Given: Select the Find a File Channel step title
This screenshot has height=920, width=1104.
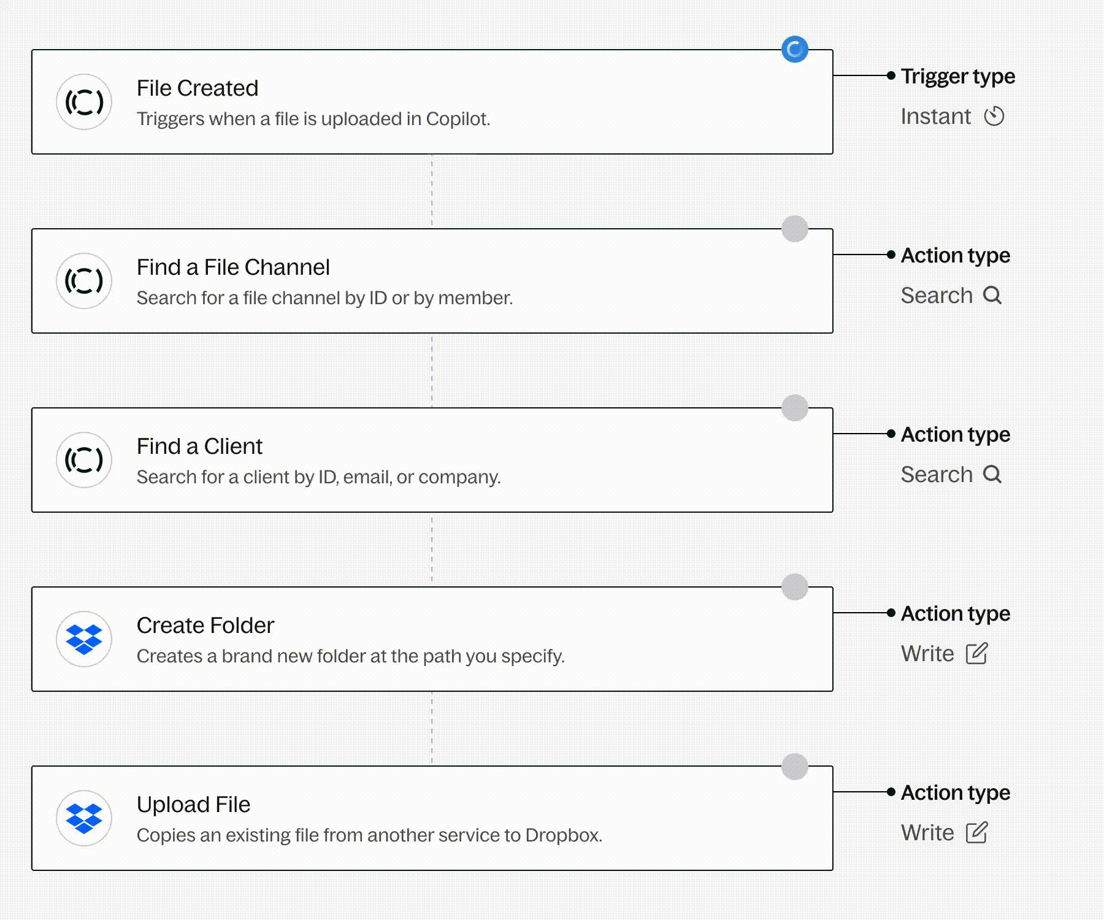Looking at the screenshot, I should coord(233,267).
